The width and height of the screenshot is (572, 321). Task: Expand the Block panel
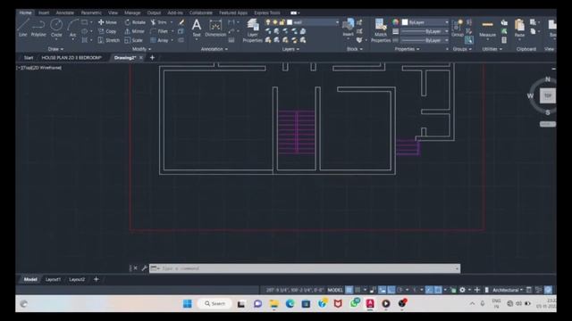tap(355, 49)
